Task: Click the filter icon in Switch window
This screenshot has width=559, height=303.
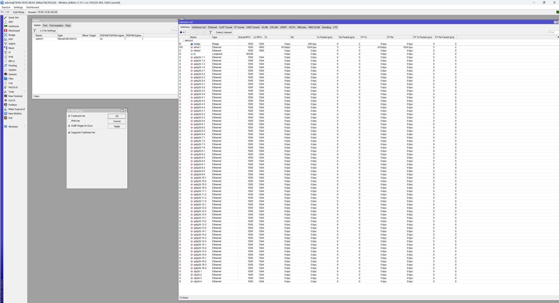Action: pos(35,31)
